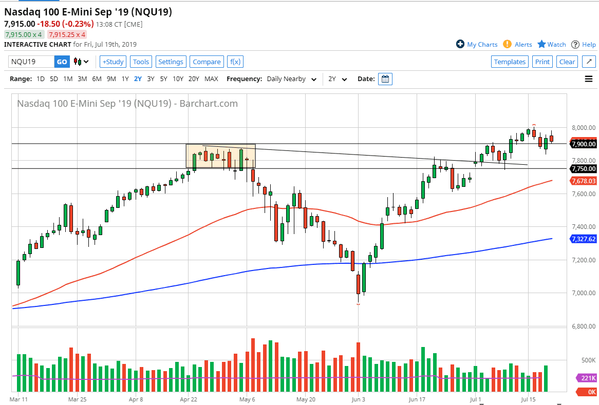Expand the chart fullscreen arrow icon

coord(589,61)
